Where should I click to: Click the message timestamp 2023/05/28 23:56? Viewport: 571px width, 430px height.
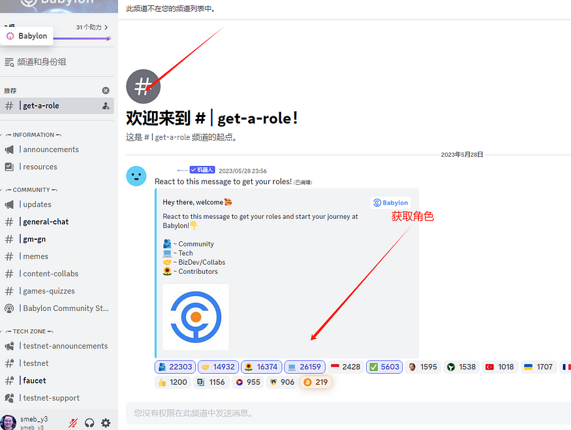[243, 171]
